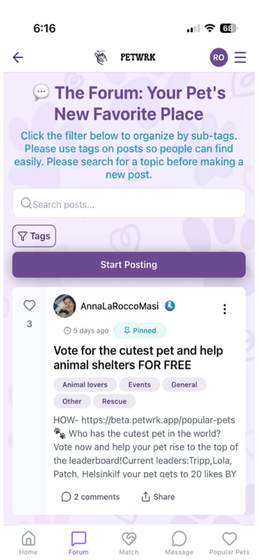Share the pinned post
Image resolution: width=259 pixels, height=560 pixels.
158,497
